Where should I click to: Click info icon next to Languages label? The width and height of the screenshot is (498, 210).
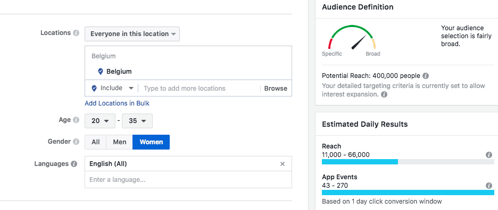pyautogui.click(x=74, y=164)
